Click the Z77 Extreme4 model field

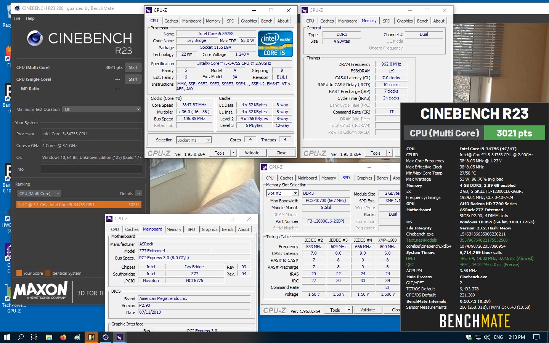click(x=174, y=251)
